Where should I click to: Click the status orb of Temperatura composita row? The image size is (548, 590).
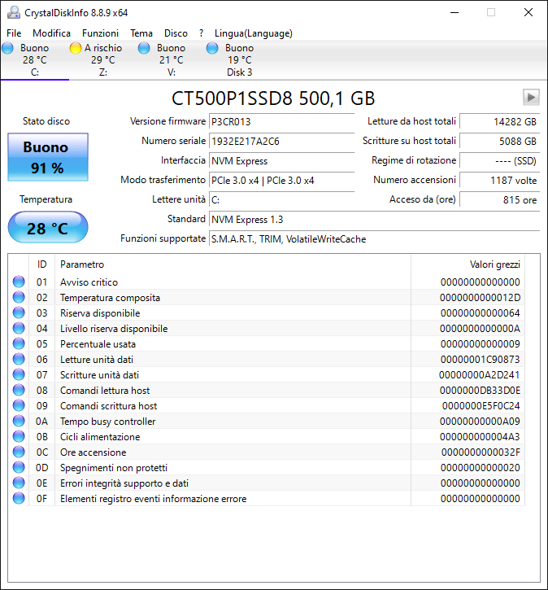tap(19, 297)
